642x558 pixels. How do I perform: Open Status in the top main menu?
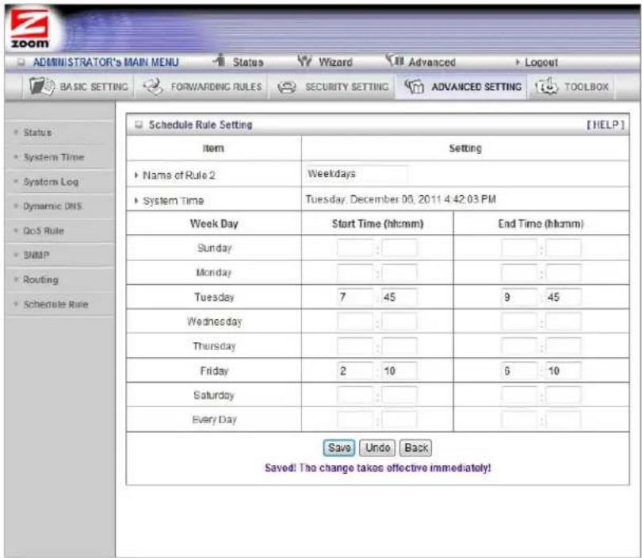[248, 63]
